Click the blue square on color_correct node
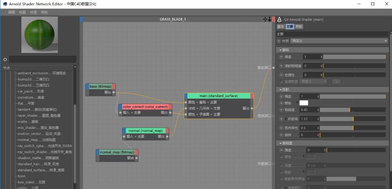Viewport: 392px width, 189px height. click(x=120, y=107)
